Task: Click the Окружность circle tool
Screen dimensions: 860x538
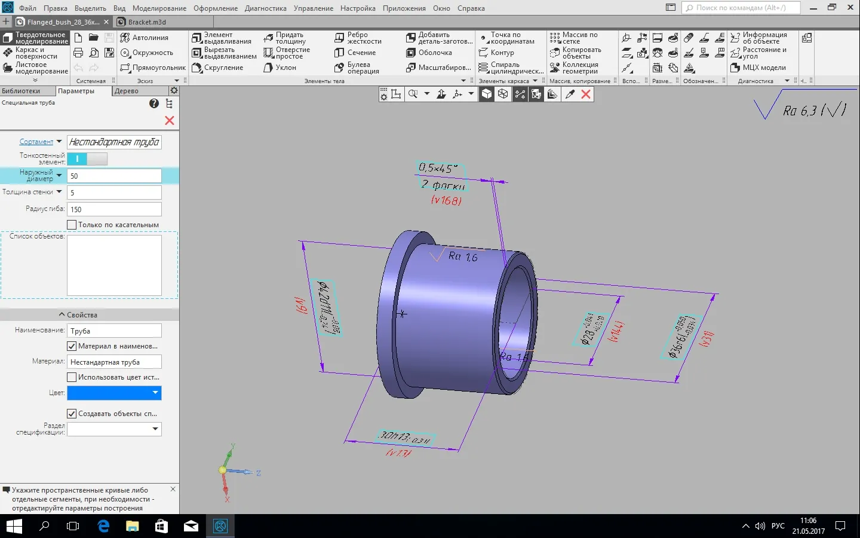Action: [x=146, y=53]
